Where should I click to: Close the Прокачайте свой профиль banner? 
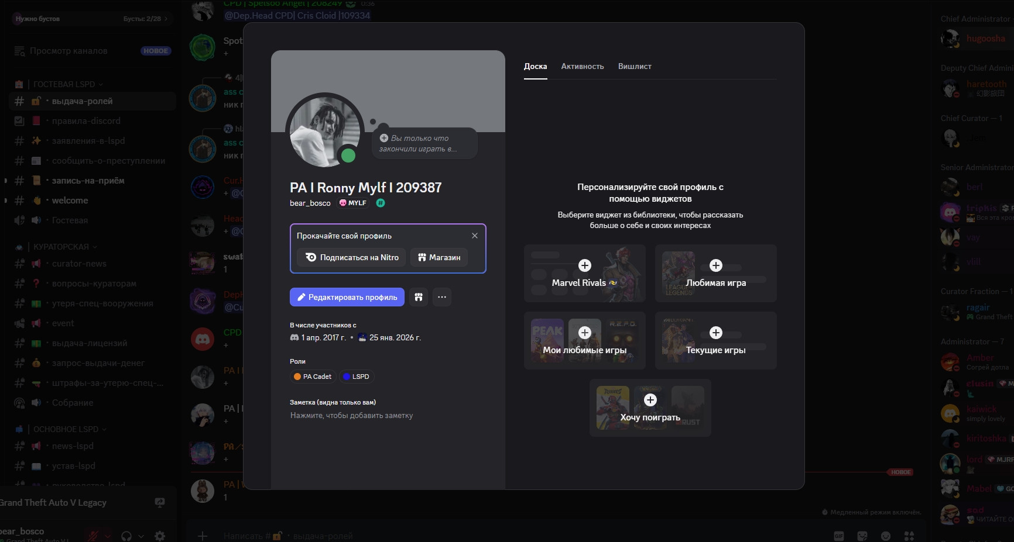tap(475, 236)
